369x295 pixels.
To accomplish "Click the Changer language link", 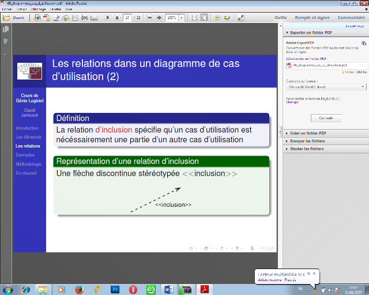I will (292, 102).
